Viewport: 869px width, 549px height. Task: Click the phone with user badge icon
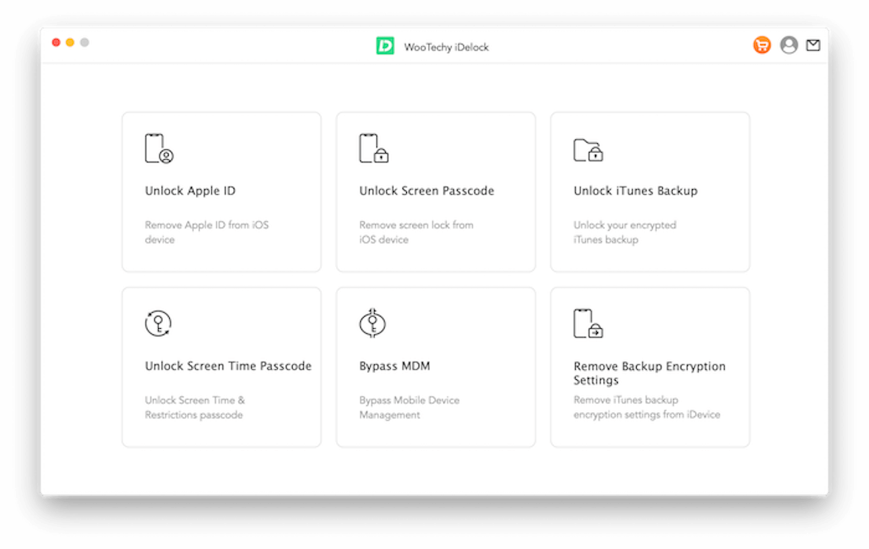point(159,148)
